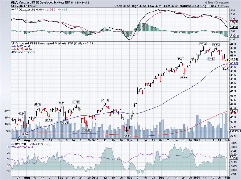Click the 40.55 price label
Viewport: 241px width, 180px height.
(x=49, y=120)
